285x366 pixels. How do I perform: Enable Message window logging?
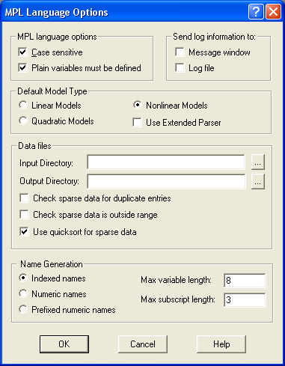180,52
